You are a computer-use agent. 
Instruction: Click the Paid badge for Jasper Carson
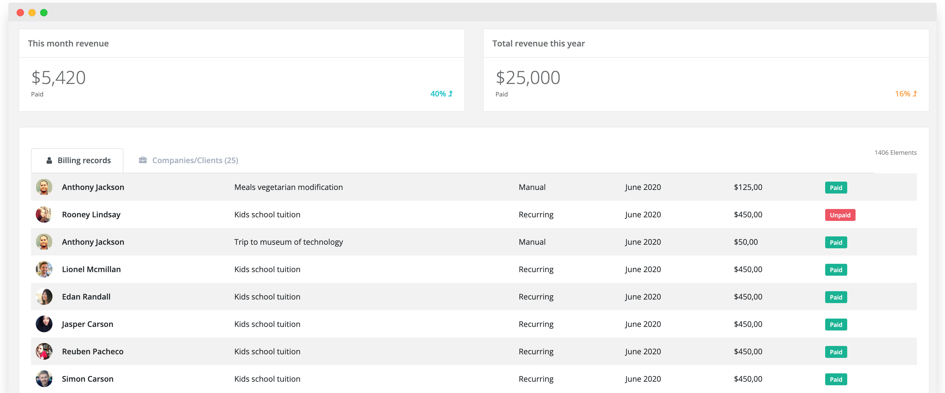tap(836, 325)
